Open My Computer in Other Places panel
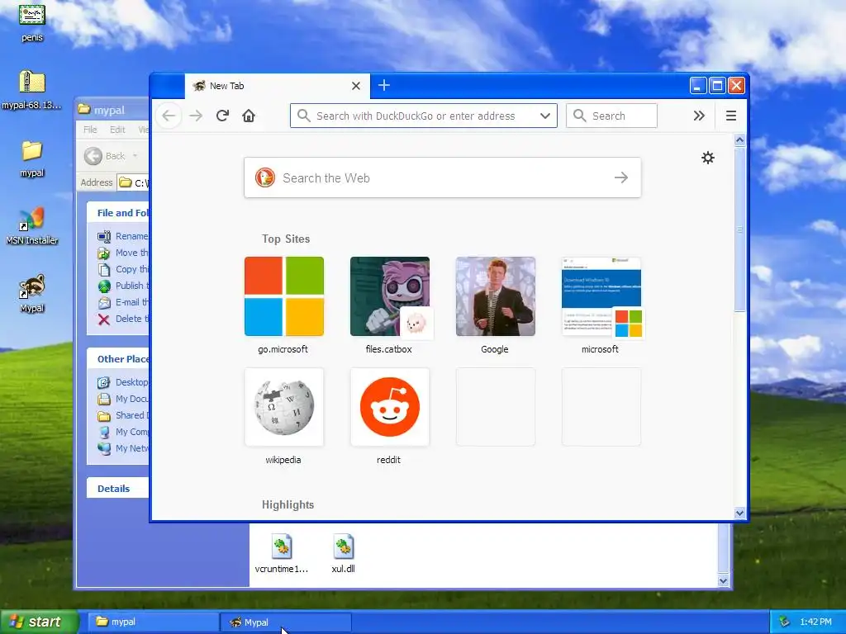The width and height of the screenshot is (846, 634). (x=123, y=432)
